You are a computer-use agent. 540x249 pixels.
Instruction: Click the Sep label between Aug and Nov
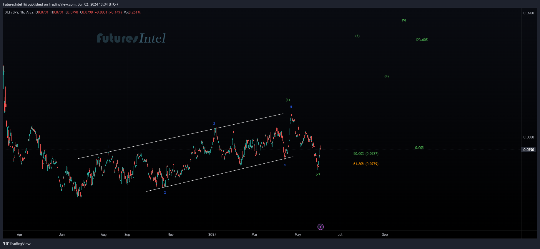coord(127,235)
